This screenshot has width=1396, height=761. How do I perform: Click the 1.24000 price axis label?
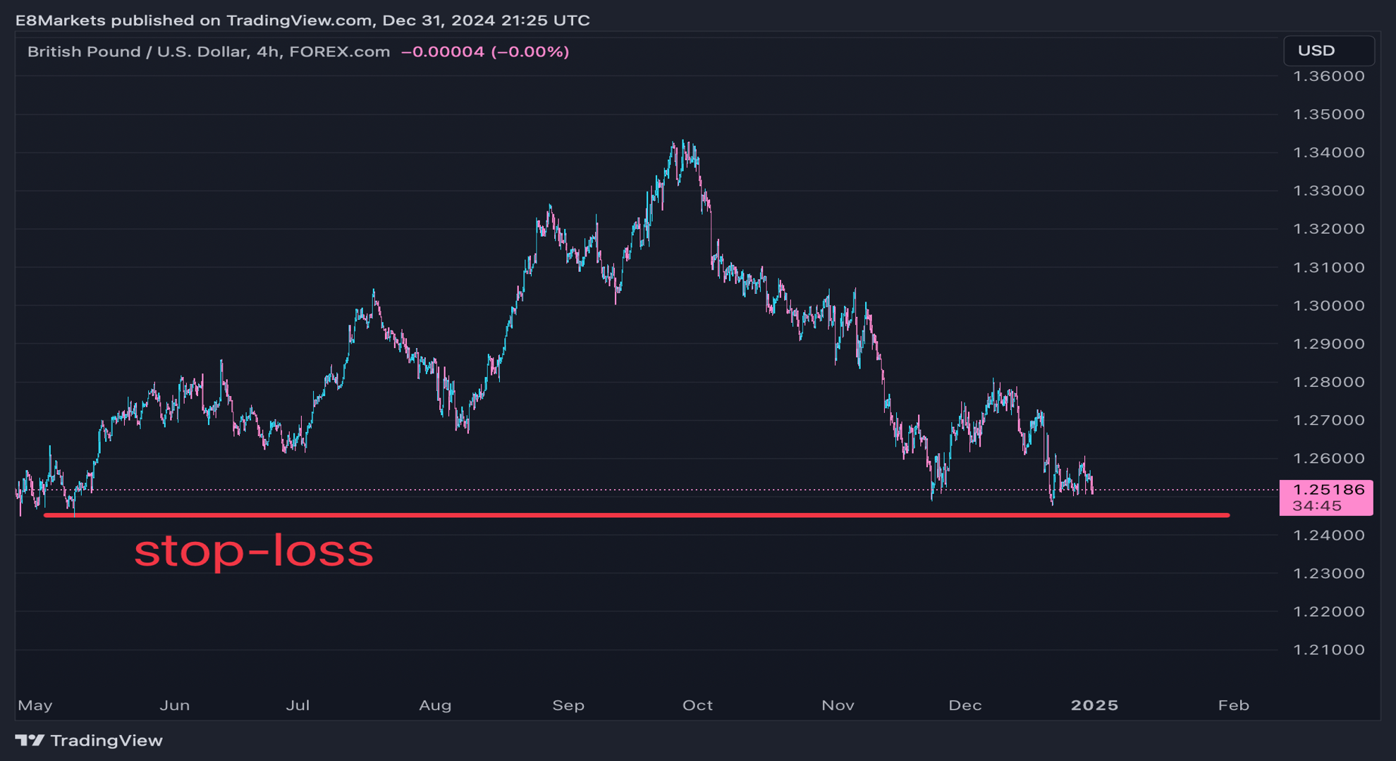[1329, 536]
